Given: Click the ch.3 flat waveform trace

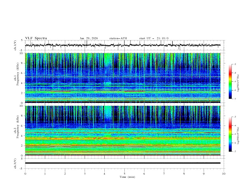Looking at the screenshot, I should (x=123, y=163).
